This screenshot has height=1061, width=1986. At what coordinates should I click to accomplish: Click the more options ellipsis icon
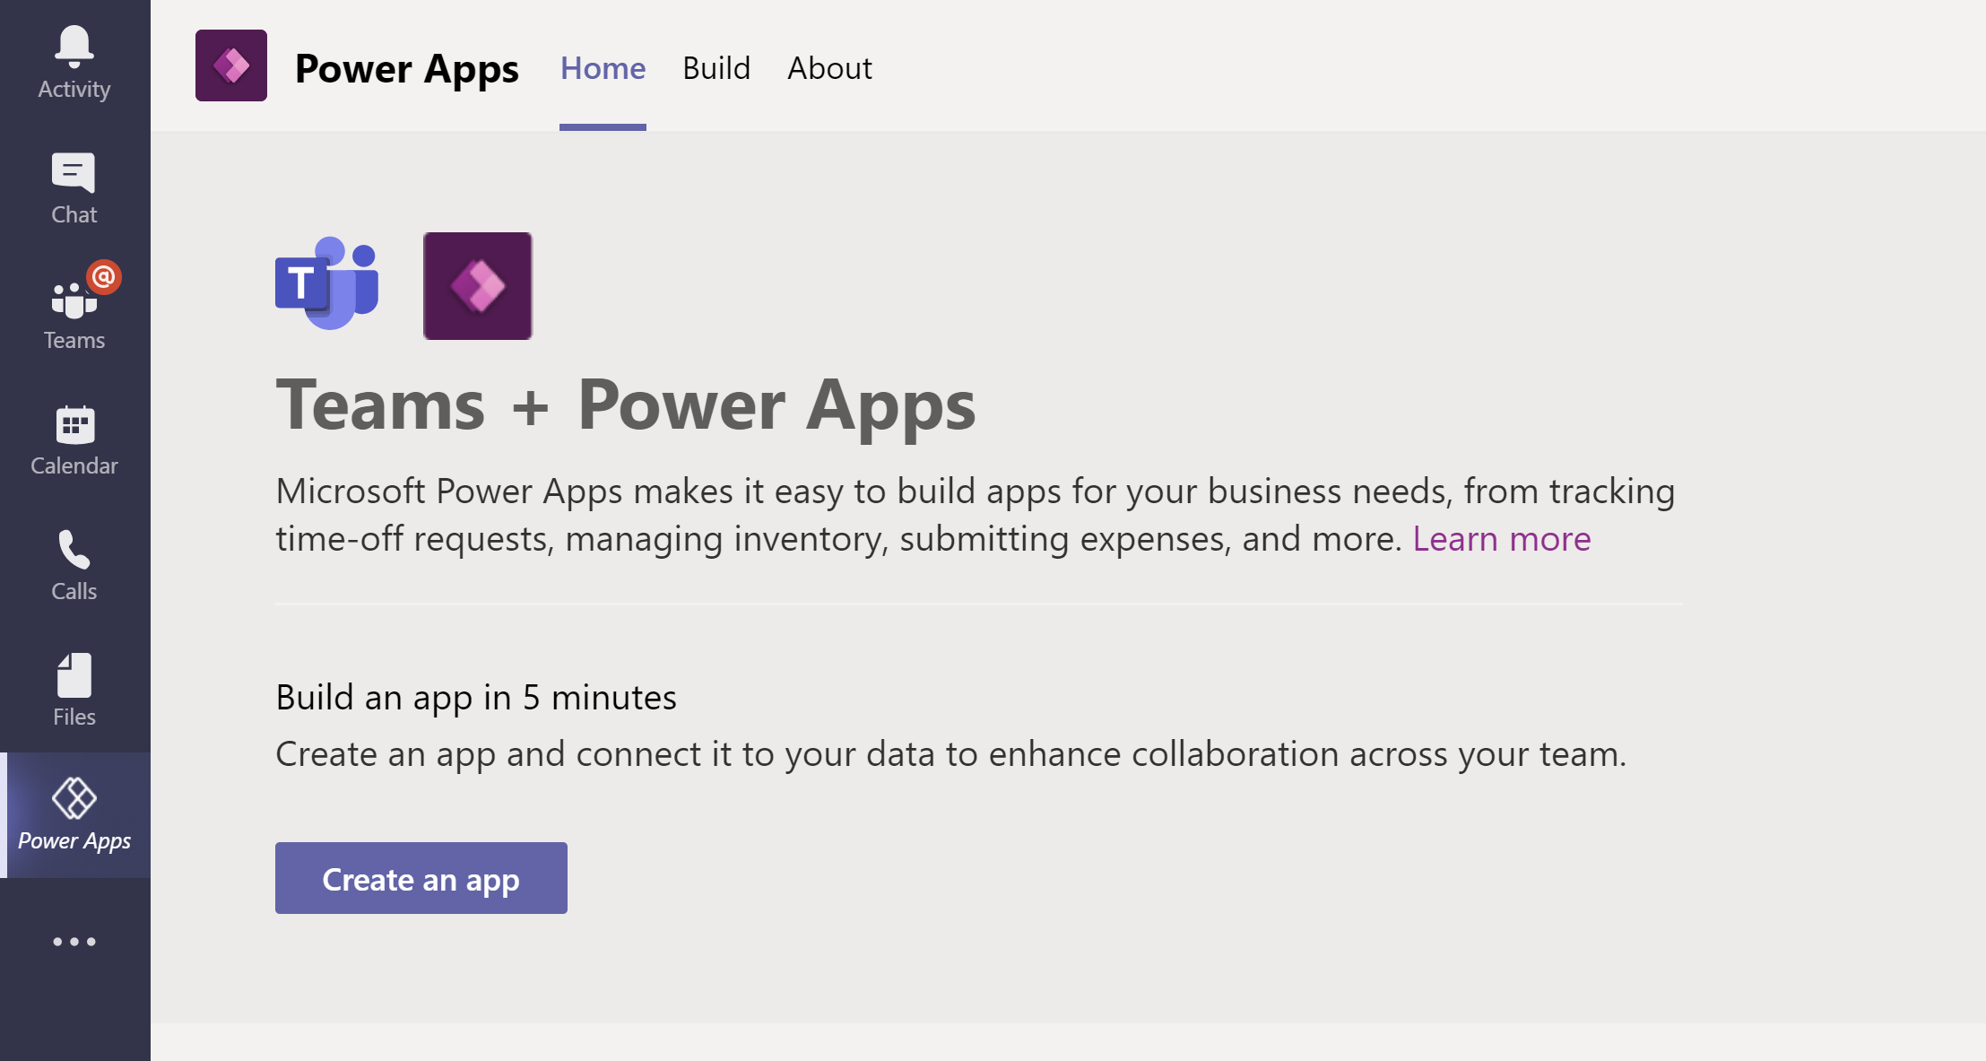(74, 942)
